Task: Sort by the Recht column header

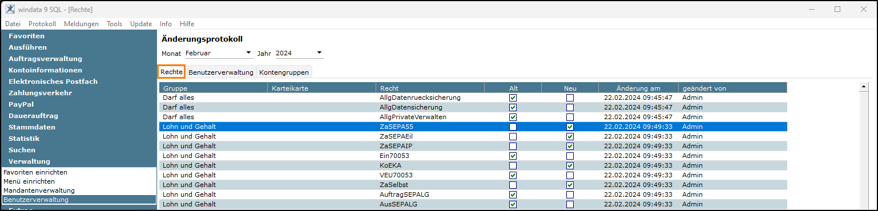Action: [x=430, y=88]
